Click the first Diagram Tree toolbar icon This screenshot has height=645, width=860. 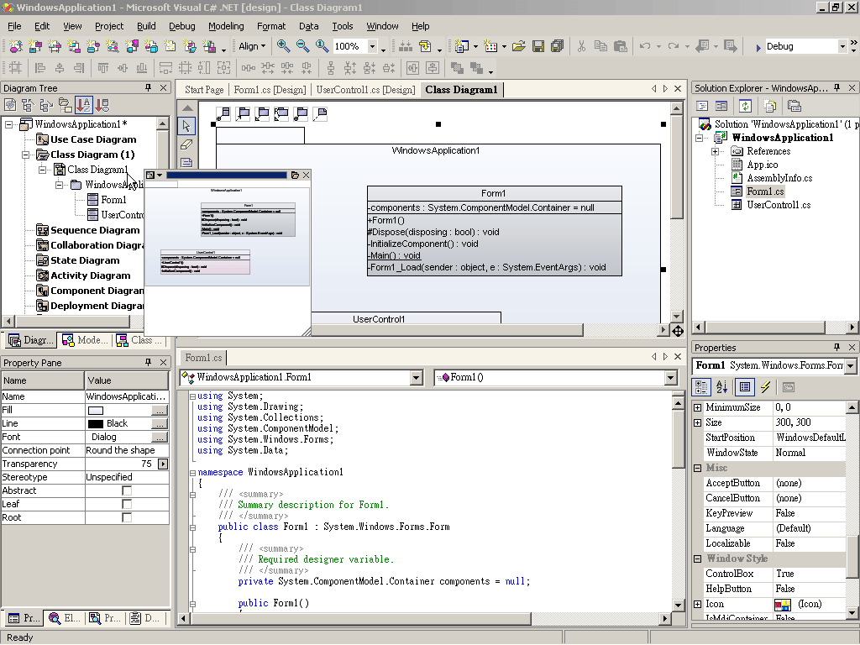pos(10,105)
